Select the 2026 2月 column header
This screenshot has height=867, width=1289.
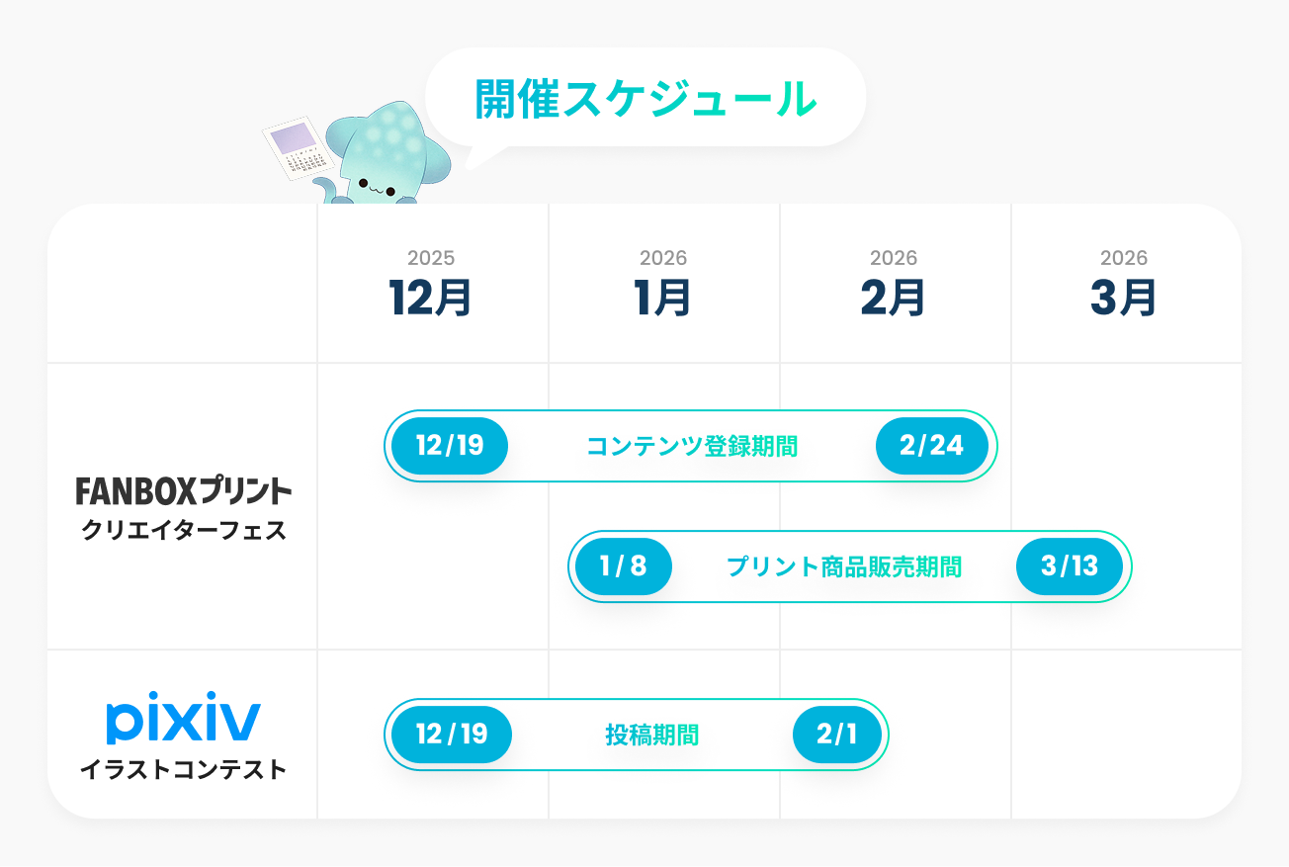pos(894,285)
